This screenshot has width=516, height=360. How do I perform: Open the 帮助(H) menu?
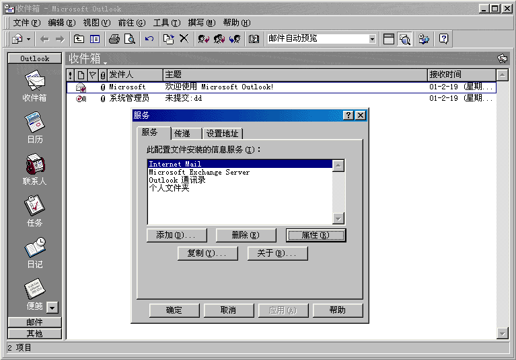(x=237, y=23)
